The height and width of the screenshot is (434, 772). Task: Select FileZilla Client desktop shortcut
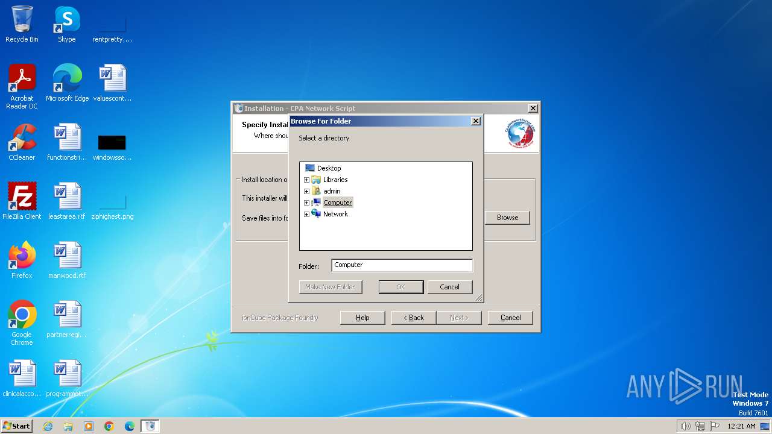[22, 201]
